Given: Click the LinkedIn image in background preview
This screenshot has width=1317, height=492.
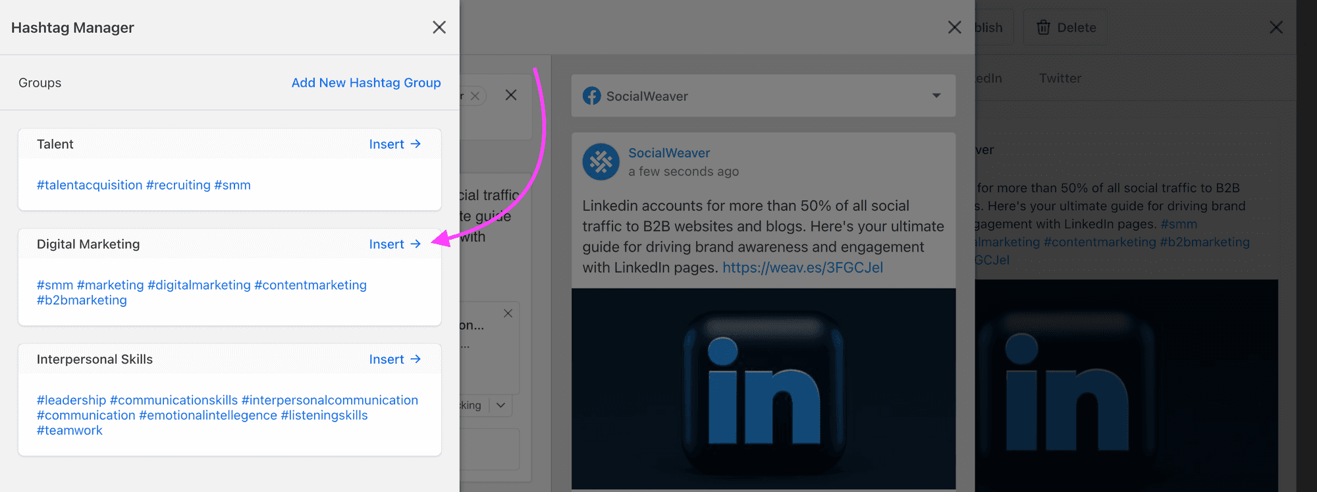Looking at the screenshot, I should pyautogui.click(x=1126, y=385).
